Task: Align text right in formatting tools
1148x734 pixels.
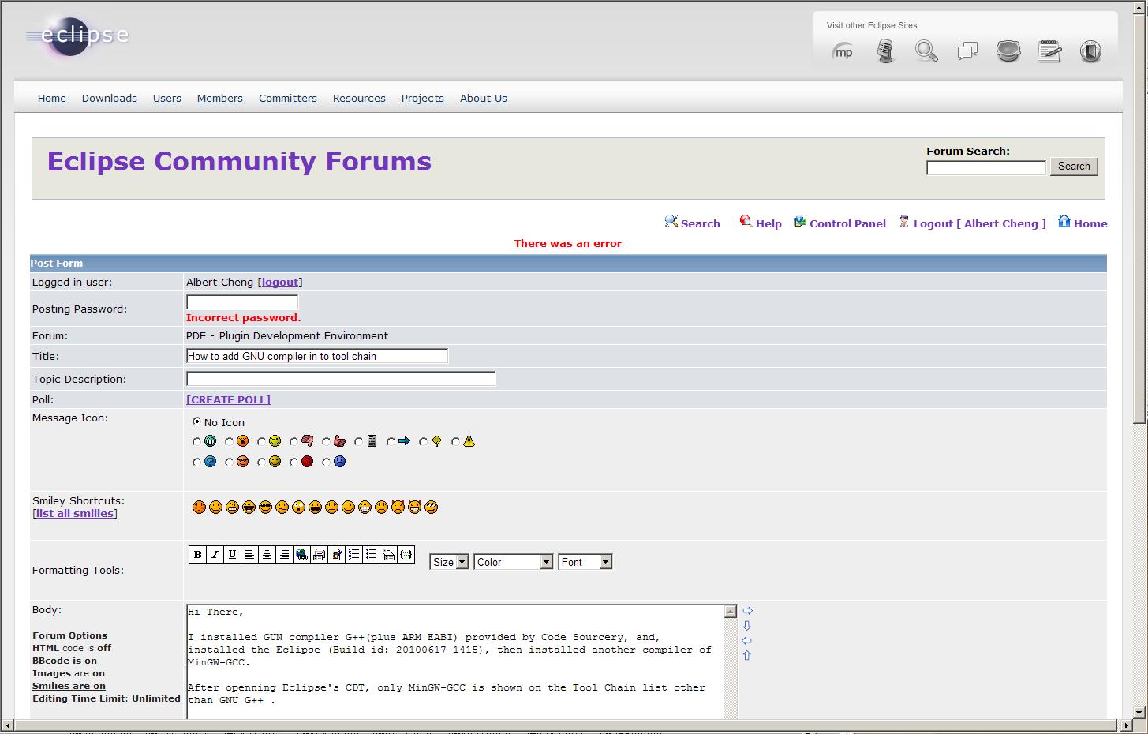Action: (x=284, y=555)
